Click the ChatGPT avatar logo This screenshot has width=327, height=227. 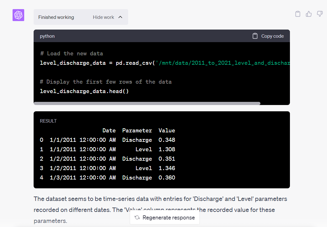(18, 15)
